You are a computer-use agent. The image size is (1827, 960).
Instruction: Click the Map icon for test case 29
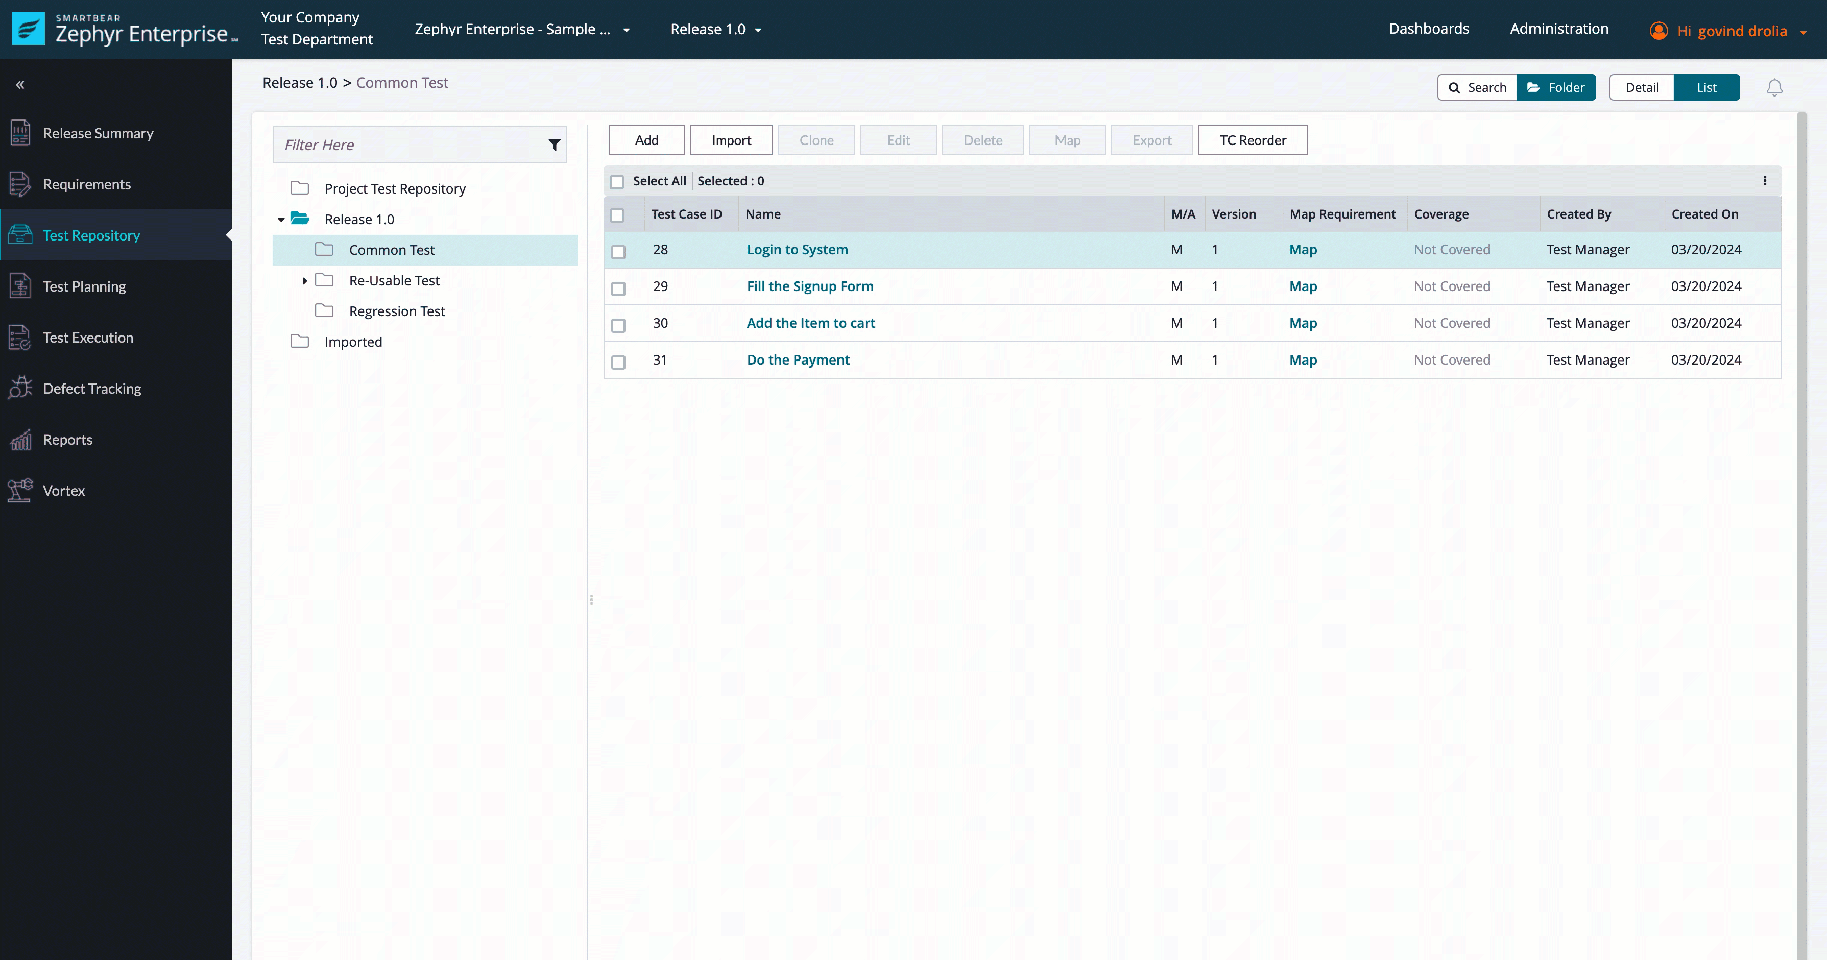[x=1304, y=286]
